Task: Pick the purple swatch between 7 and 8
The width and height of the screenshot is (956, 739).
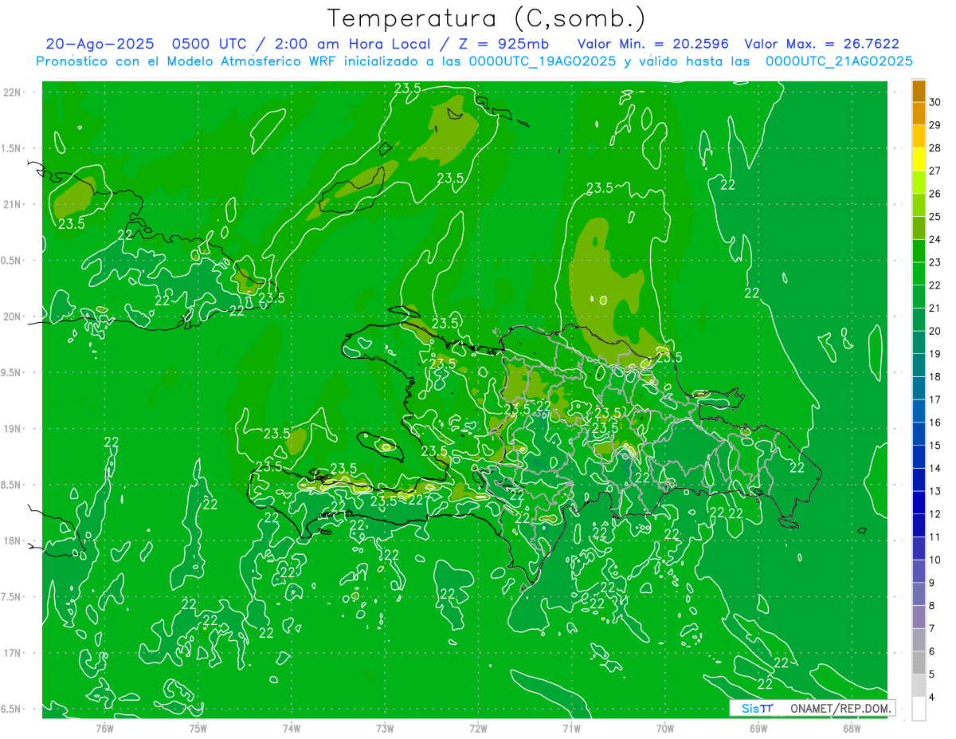Action: coord(919,617)
